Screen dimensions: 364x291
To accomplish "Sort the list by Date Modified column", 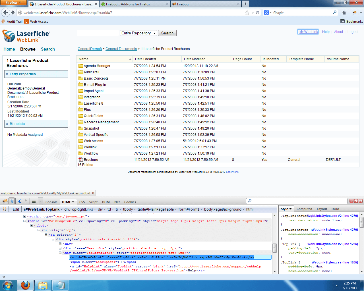I will coord(206,59).
